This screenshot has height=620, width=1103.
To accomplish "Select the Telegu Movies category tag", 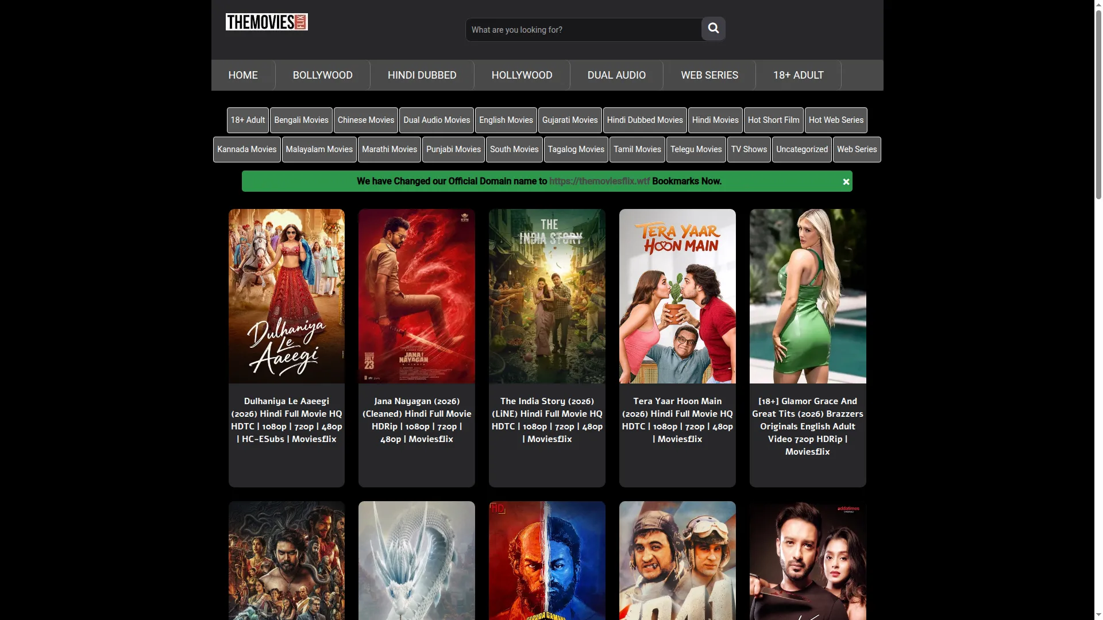I will (696, 149).
